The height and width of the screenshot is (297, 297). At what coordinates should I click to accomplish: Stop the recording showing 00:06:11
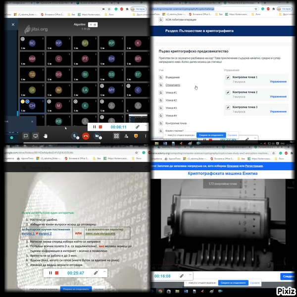click(100, 127)
